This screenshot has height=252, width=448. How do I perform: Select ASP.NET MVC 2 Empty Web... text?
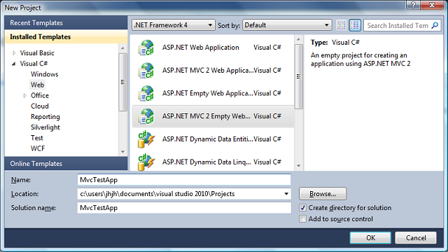(206, 116)
